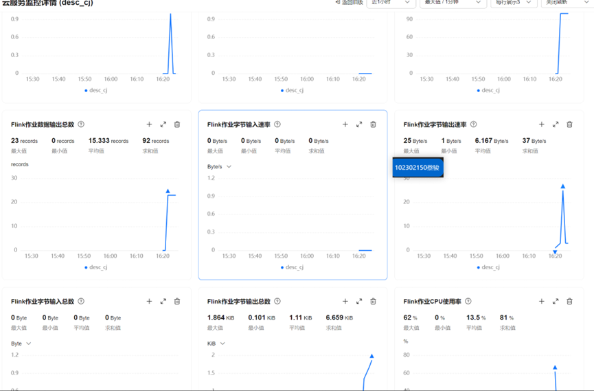Toggle desc_cj legend in top-right chart

[488, 90]
